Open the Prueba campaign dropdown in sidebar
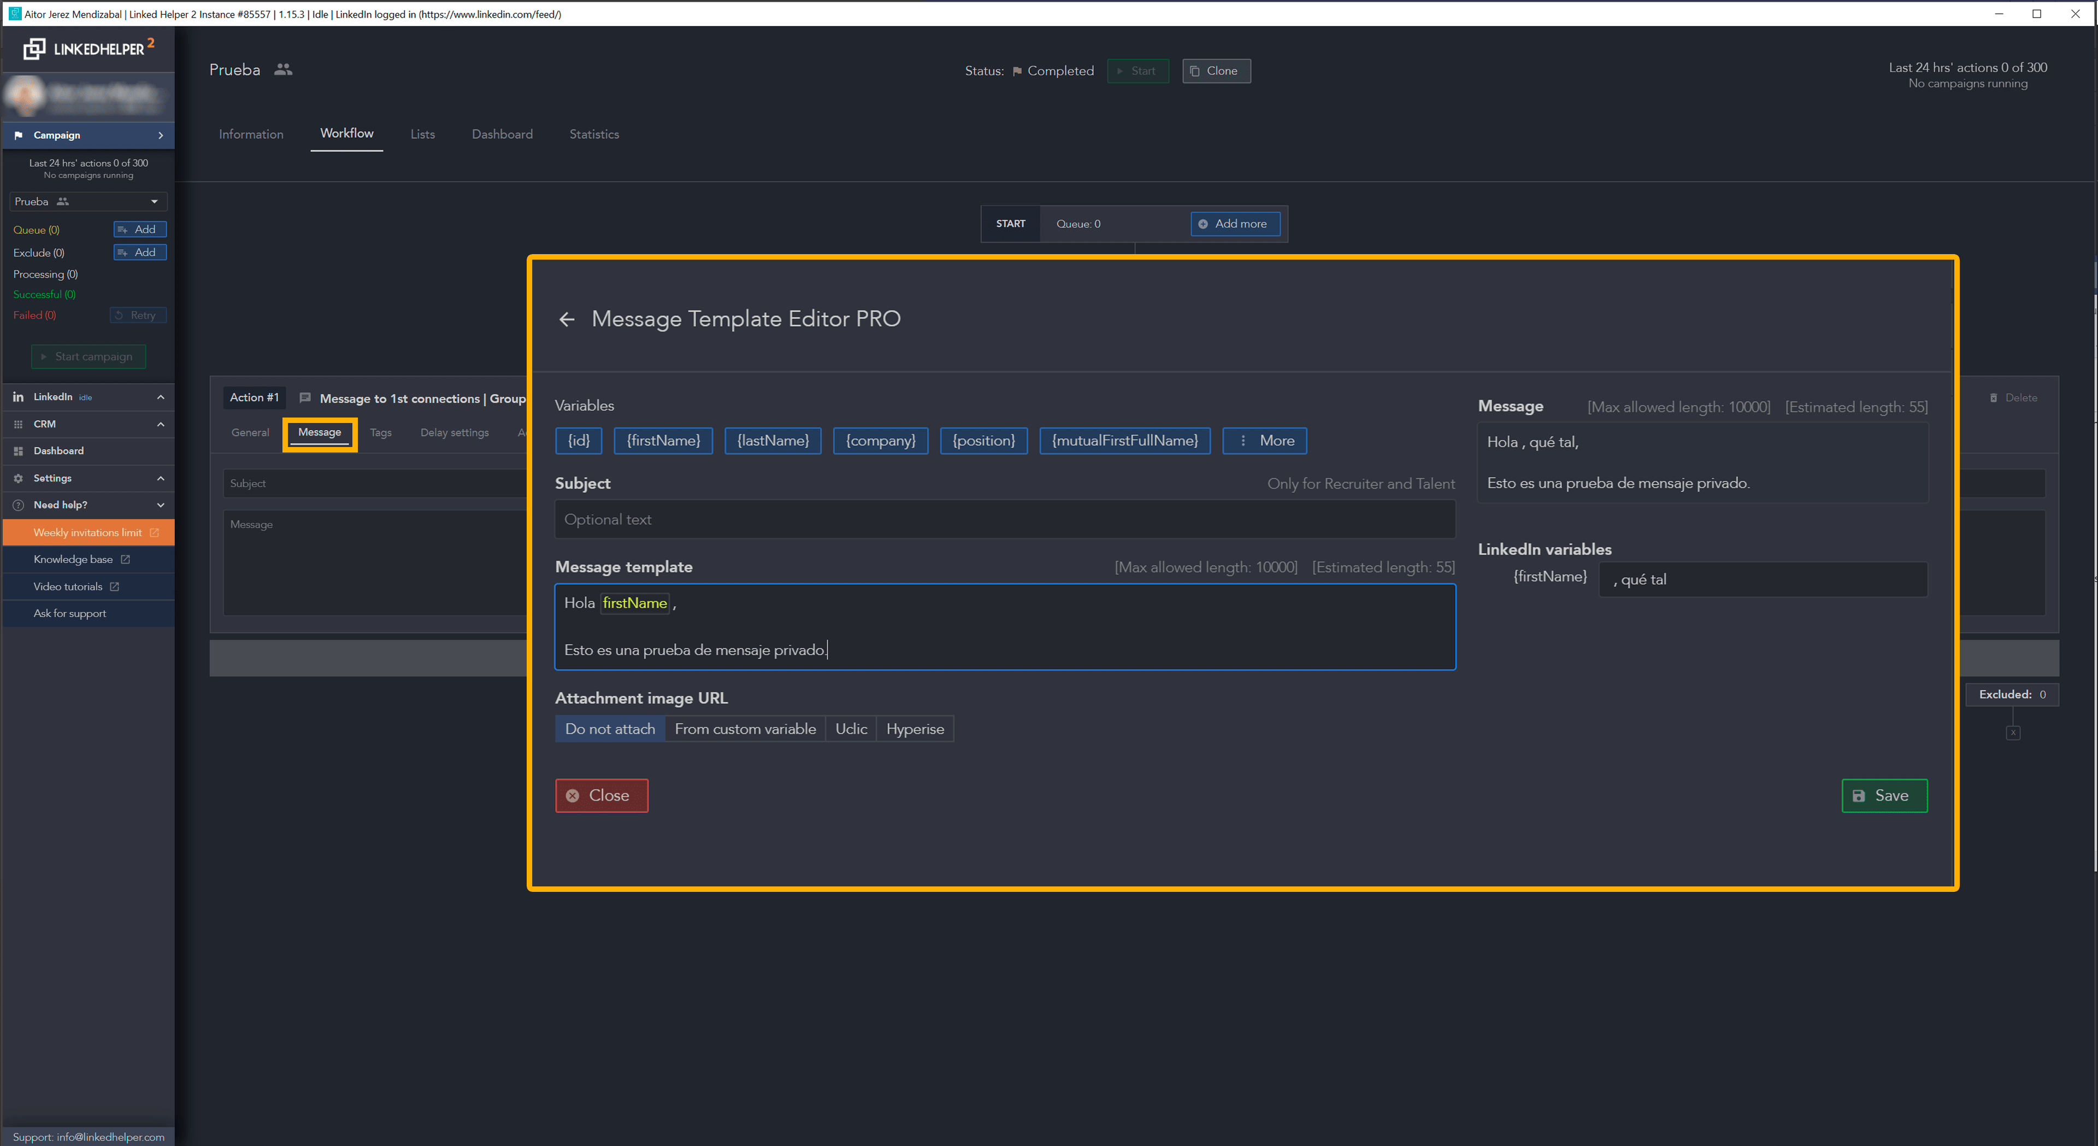The width and height of the screenshot is (2098, 1146). click(88, 201)
